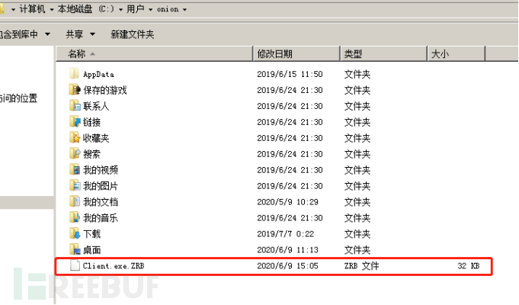Select the 联系人 folder icon
The height and width of the screenshot is (305, 519).
75,106
